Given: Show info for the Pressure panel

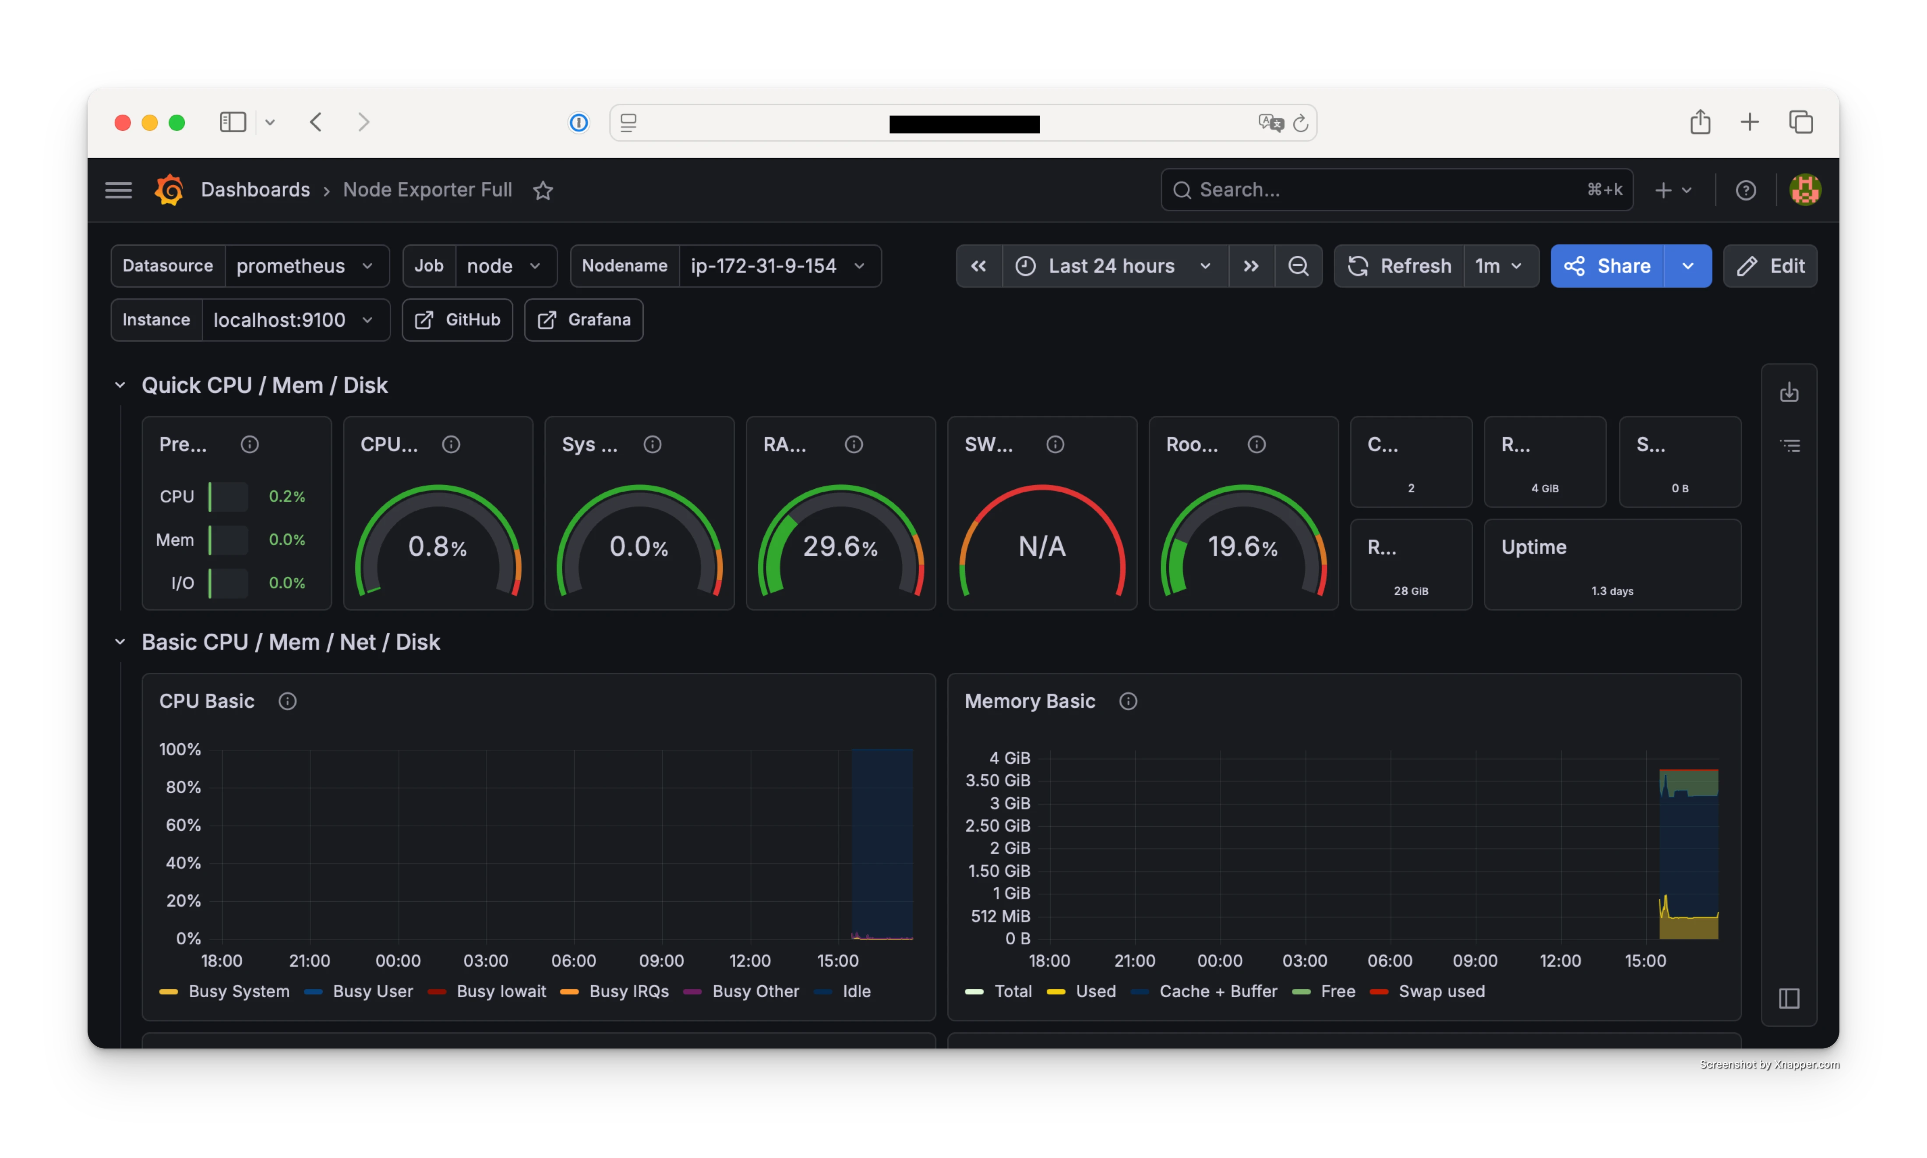Looking at the screenshot, I should (250, 444).
